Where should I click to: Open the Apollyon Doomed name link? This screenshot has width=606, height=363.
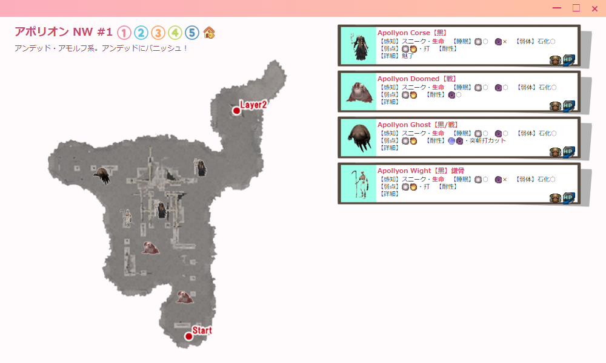point(407,79)
